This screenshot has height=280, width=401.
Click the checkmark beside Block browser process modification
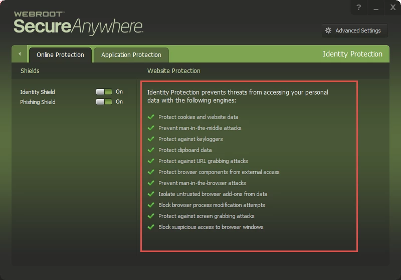click(151, 205)
